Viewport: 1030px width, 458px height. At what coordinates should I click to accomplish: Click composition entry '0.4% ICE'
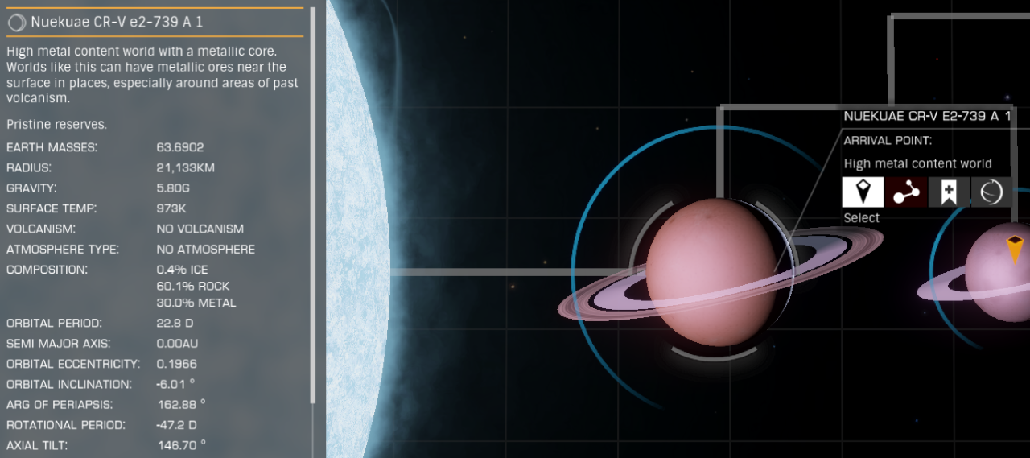182,270
